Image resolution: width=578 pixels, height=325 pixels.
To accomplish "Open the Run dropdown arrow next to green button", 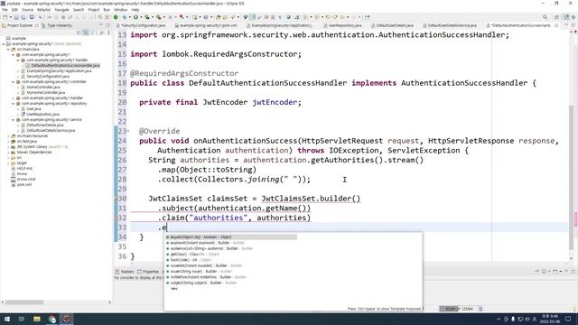I will click(x=141, y=17).
